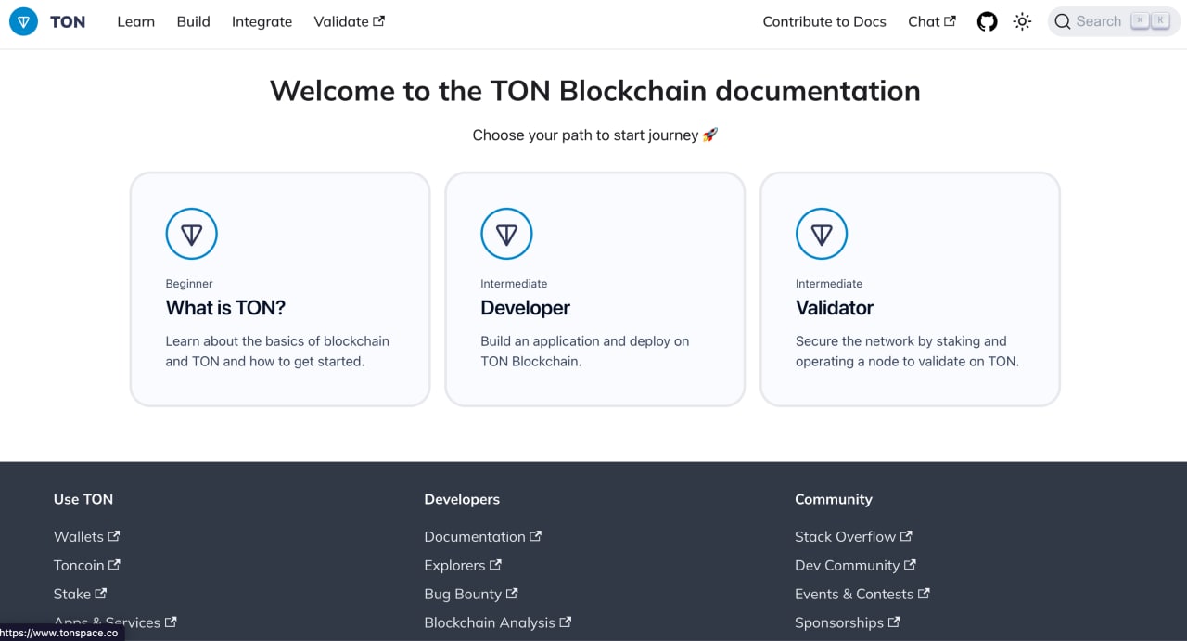
Task: Click the TON icon in Validator card
Action: pos(822,234)
